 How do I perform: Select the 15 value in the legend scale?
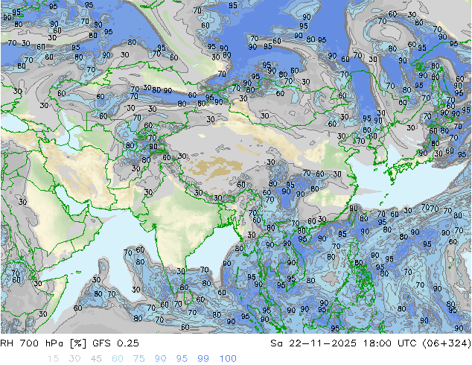click(x=53, y=359)
